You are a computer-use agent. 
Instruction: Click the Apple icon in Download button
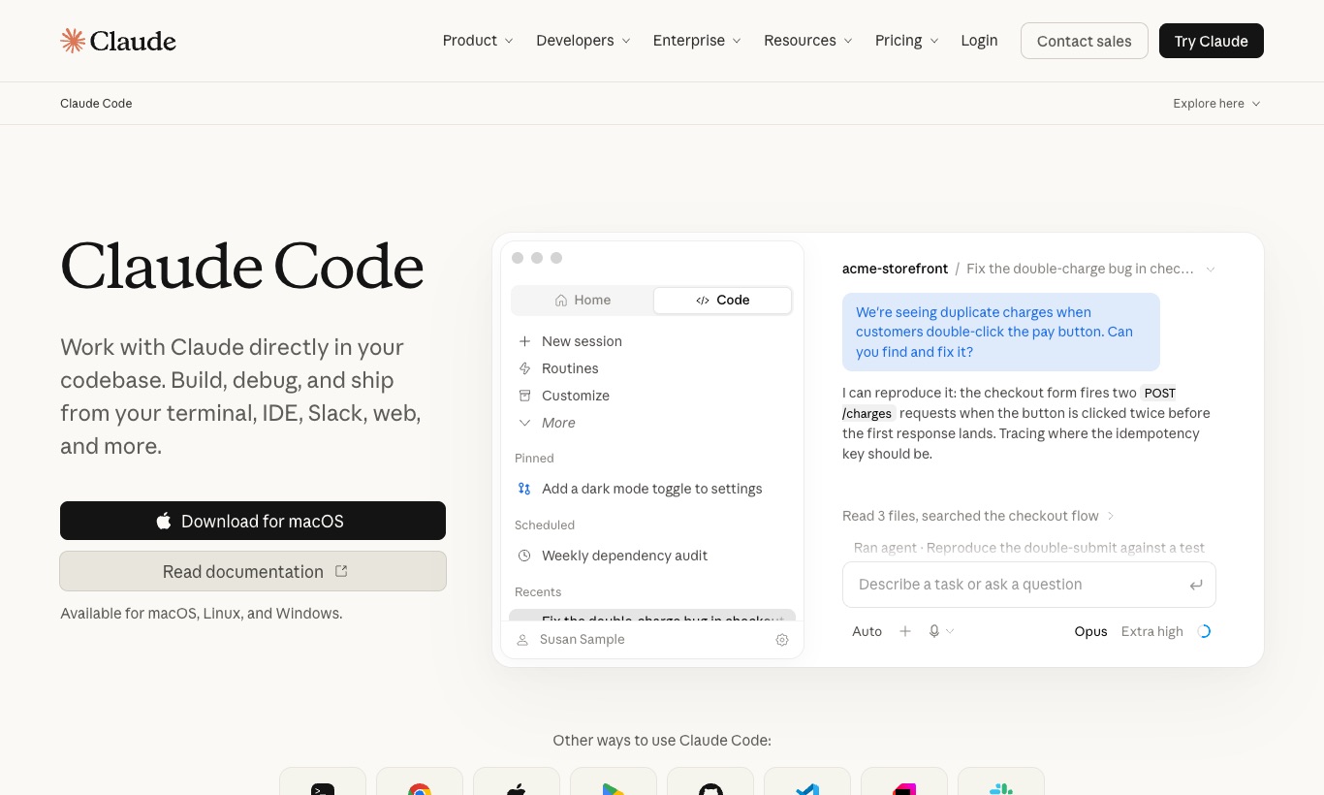tap(164, 521)
